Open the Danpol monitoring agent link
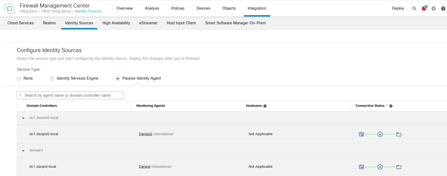The image size is (447, 176). point(144,166)
